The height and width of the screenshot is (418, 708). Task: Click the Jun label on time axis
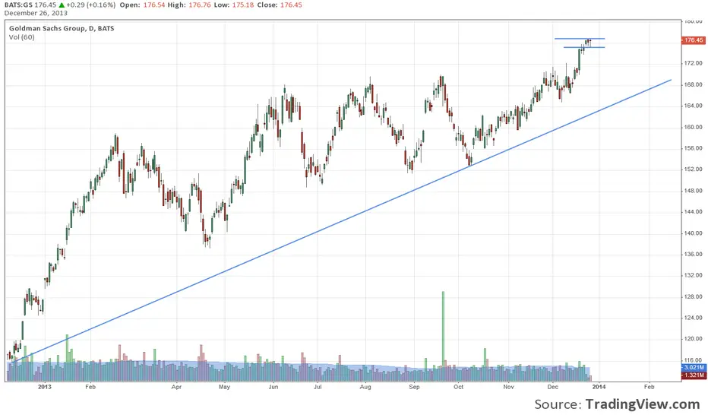coord(273,387)
